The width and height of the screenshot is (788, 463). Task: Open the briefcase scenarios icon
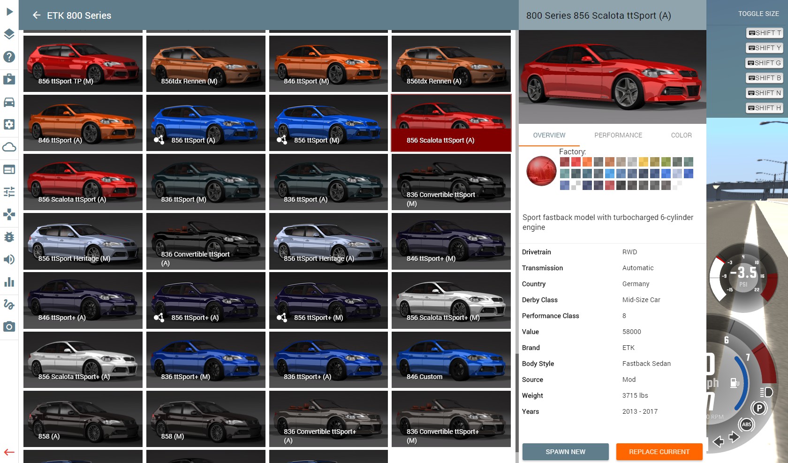pos(9,79)
